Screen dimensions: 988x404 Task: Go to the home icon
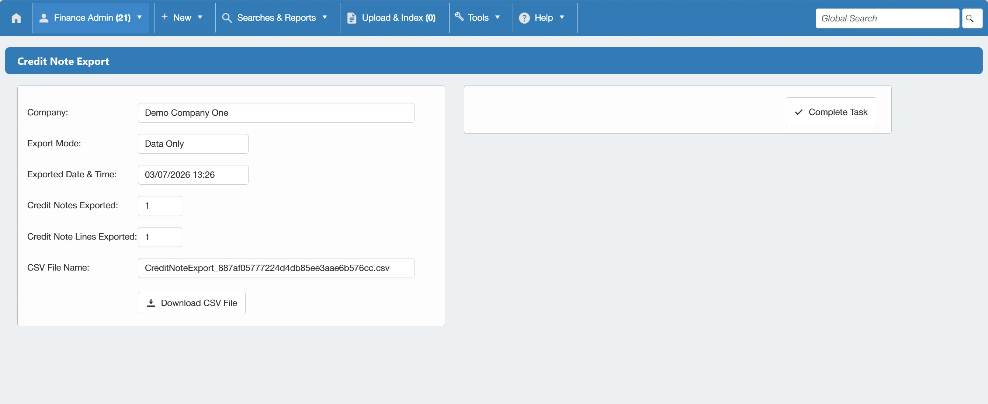[x=16, y=18]
